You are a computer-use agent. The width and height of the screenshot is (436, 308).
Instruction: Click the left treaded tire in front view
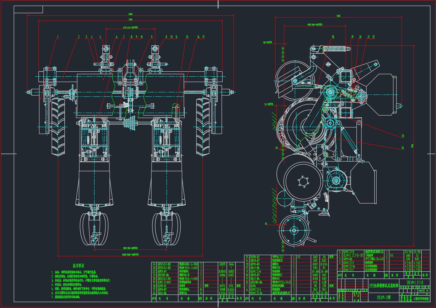58,126
